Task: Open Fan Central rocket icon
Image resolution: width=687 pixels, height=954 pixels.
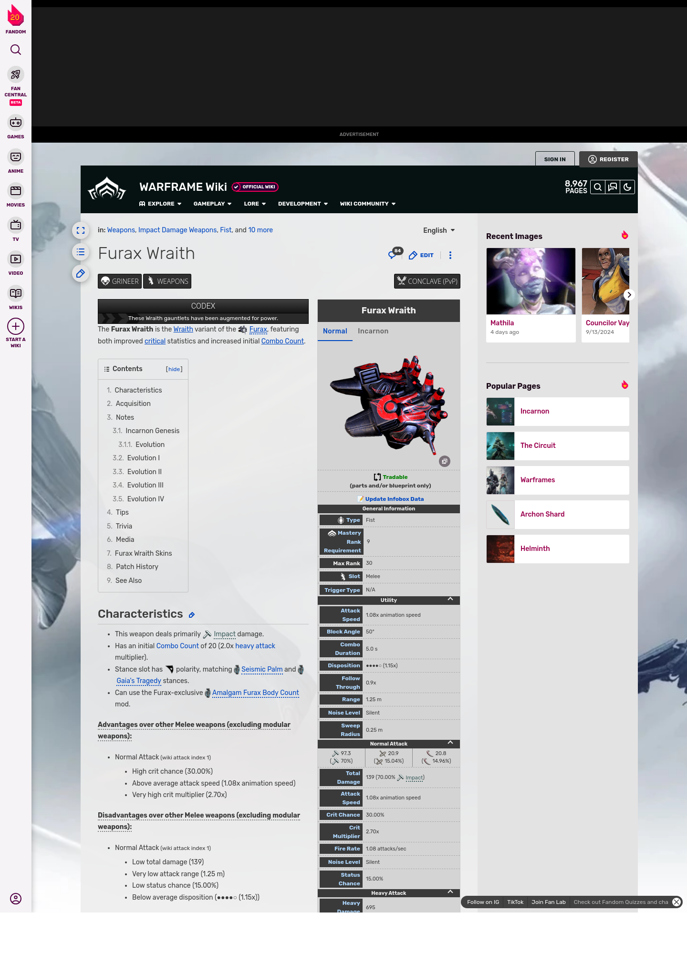Action: coord(16,75)
